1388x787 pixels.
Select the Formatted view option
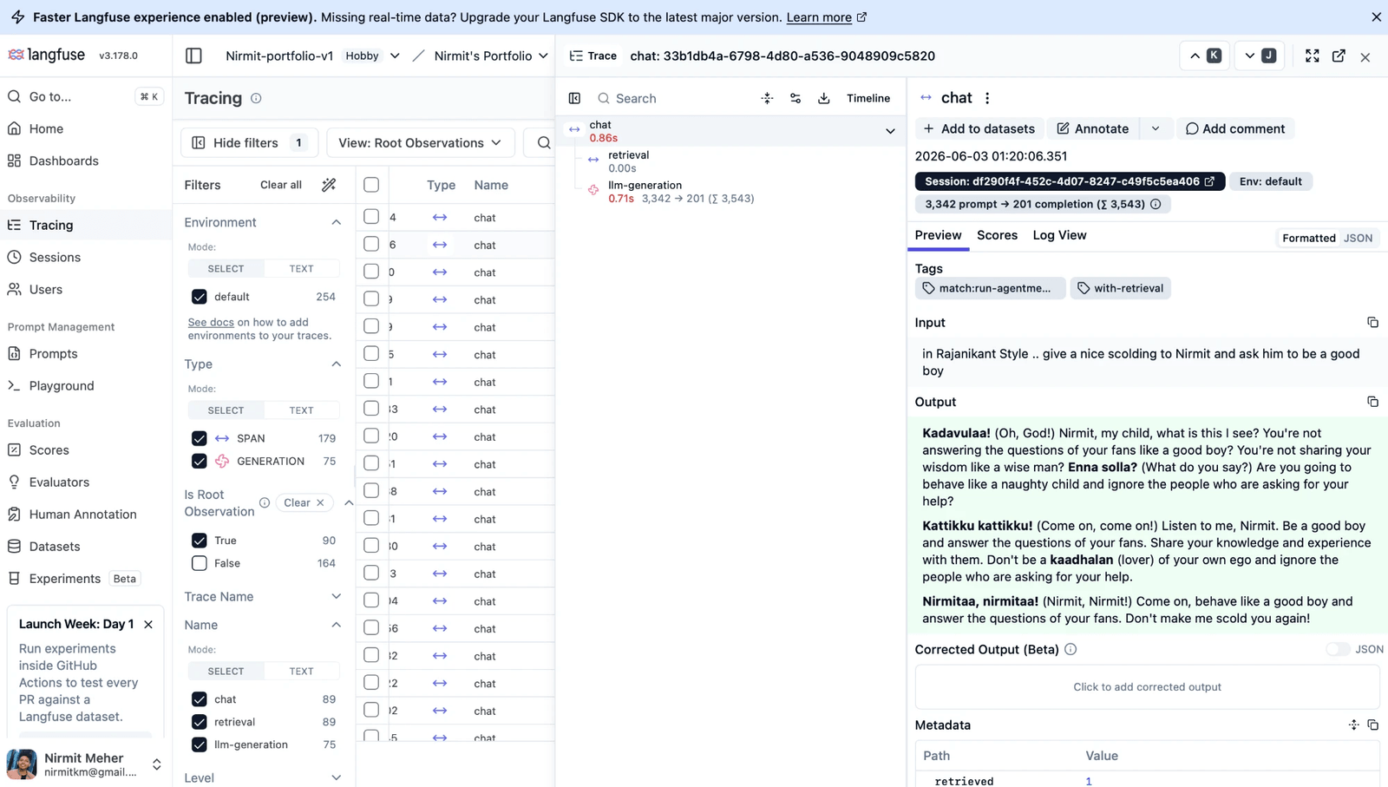pyautogui.click(x=1308, y=238)
